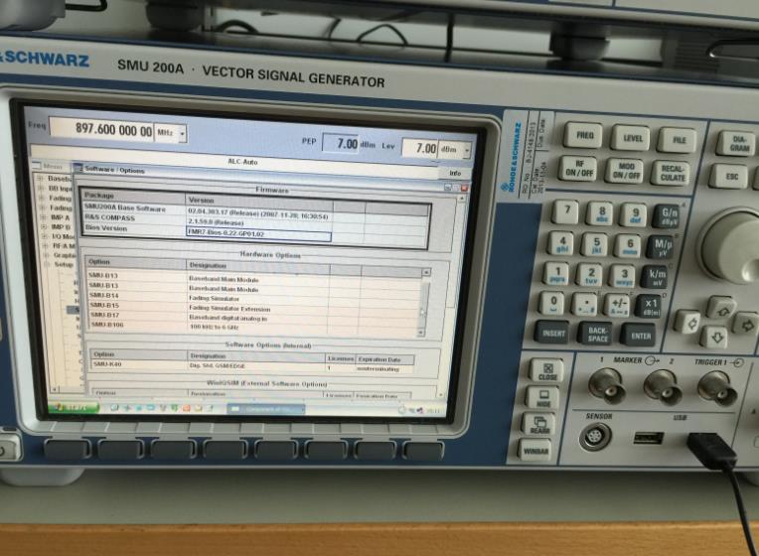Open the Lev dBm unit dropdown

tap(466, 151)
